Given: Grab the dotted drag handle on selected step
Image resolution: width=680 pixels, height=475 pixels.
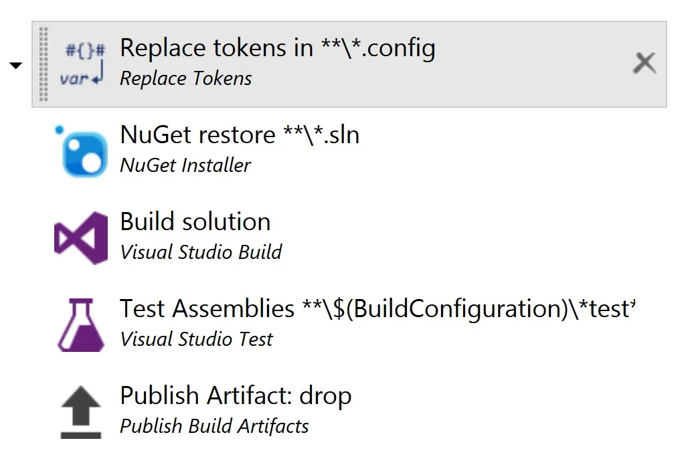Looking at the screenshot, I should [44, 64].
